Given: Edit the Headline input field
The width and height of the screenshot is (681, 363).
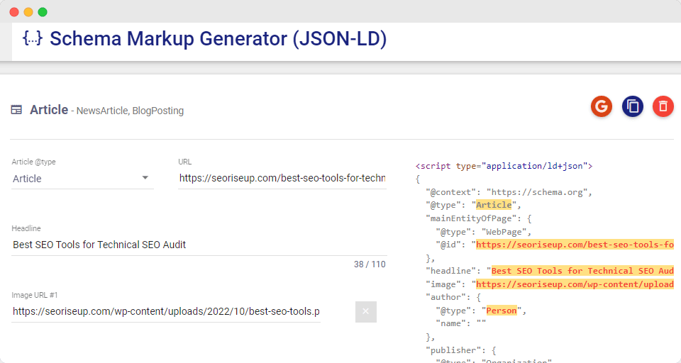Looking at the screenshot, I should pos(199,245).
